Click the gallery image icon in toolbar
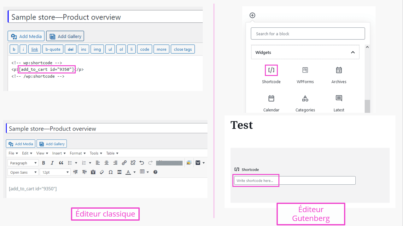 [x=189, y=163]
